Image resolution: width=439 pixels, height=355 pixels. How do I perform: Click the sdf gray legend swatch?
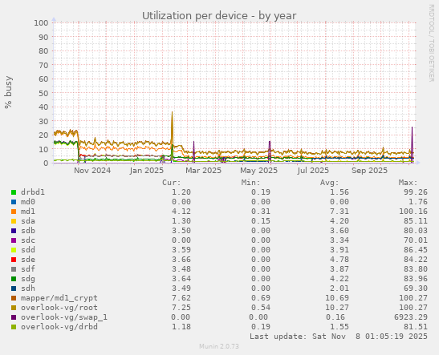pos(14,269)
